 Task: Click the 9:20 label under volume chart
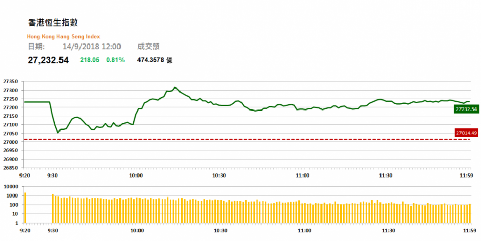click(x=25, y=231)
